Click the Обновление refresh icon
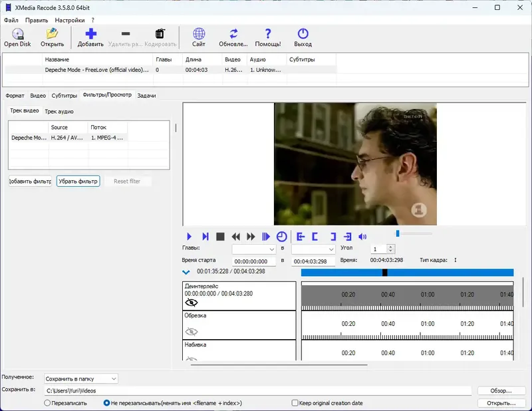This screenshot has width=532, height=411. (x=233, y=34)
